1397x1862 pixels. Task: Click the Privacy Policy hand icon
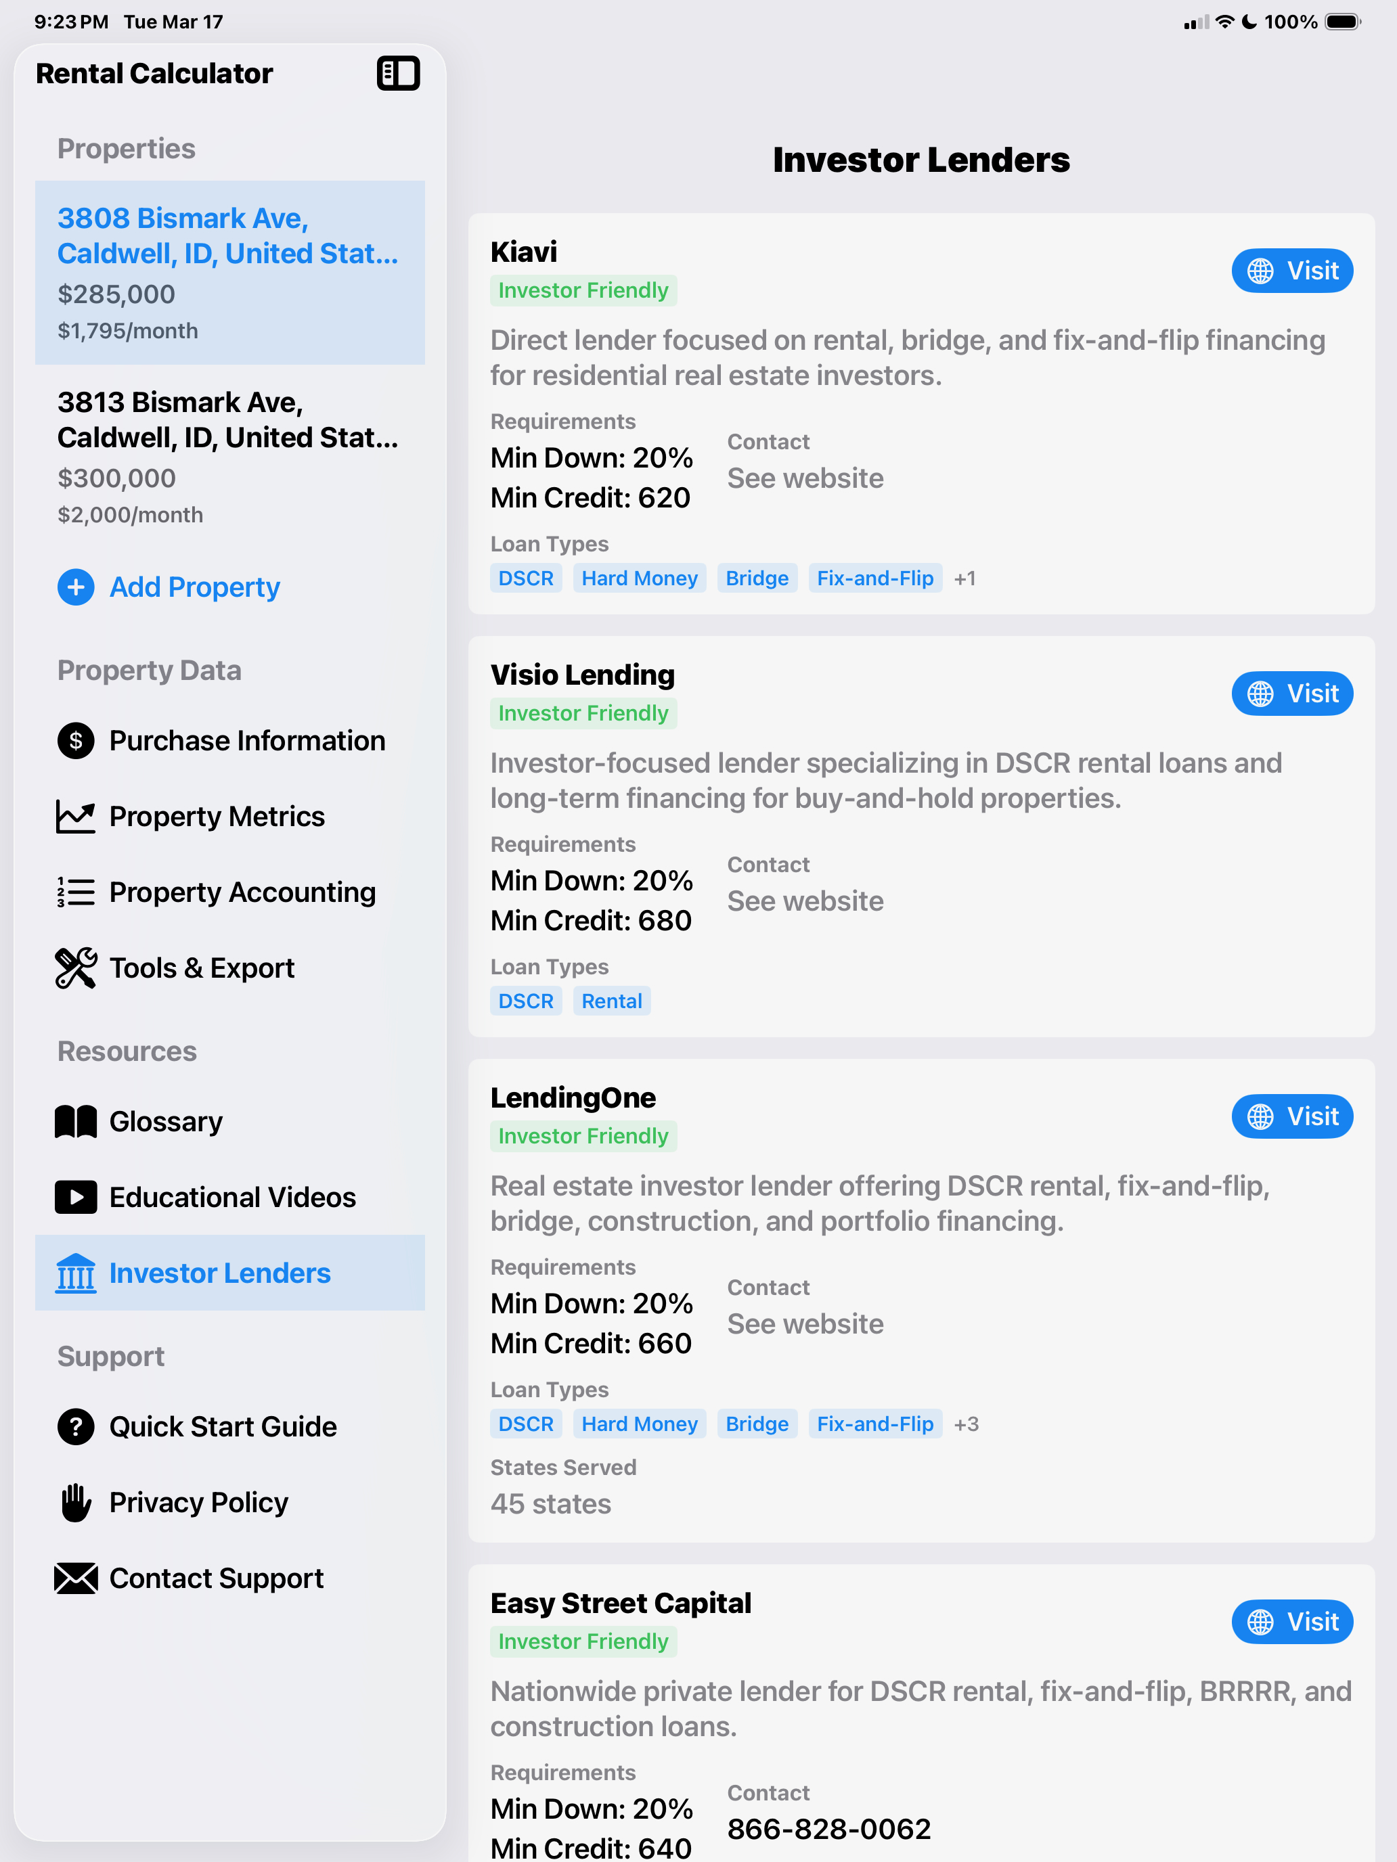tap(75, 1503)
